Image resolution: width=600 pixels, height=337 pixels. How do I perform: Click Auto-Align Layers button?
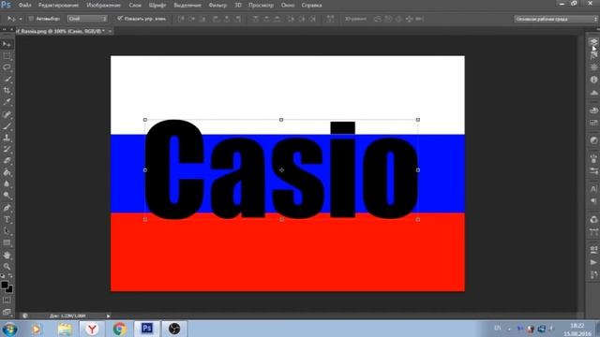tap(330, 19)
